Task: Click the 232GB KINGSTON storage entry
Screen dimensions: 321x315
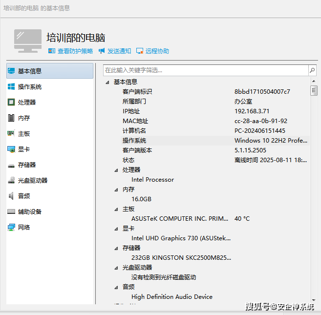Action: tap(181, 257)
